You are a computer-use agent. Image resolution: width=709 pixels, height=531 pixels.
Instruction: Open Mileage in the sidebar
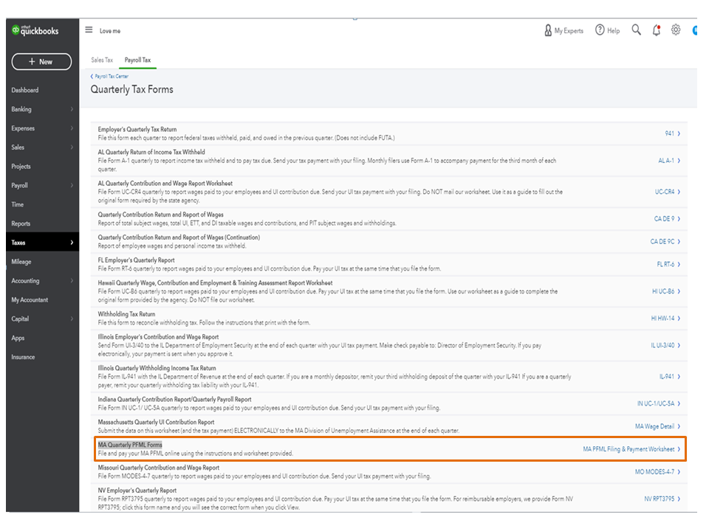pyautogui.click(x=21, y=262)
